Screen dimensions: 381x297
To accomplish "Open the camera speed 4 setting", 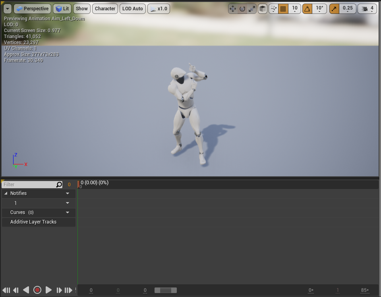I will point(367,9).
